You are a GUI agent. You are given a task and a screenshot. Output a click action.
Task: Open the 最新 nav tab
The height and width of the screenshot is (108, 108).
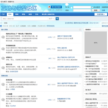tap(17, 14)
